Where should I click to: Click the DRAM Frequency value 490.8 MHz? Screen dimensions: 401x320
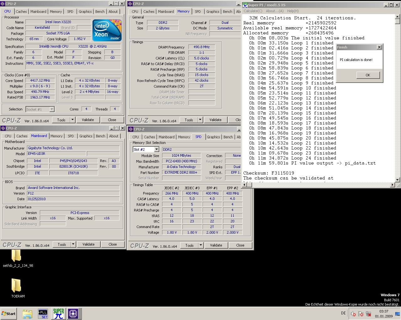(202, 47)
